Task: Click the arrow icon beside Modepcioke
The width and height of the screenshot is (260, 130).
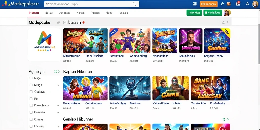Action: (x=59, y=22)
